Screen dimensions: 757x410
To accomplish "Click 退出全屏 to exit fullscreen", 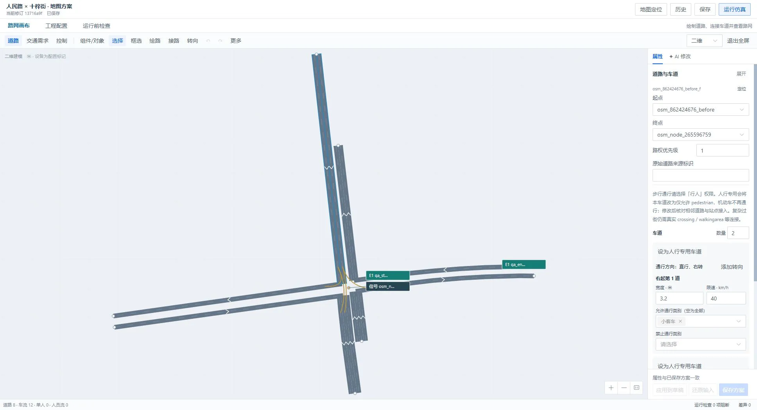I will [x=738, y=41].
